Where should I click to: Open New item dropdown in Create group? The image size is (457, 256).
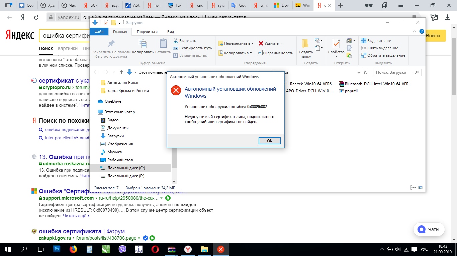click(x=318, y=41)
